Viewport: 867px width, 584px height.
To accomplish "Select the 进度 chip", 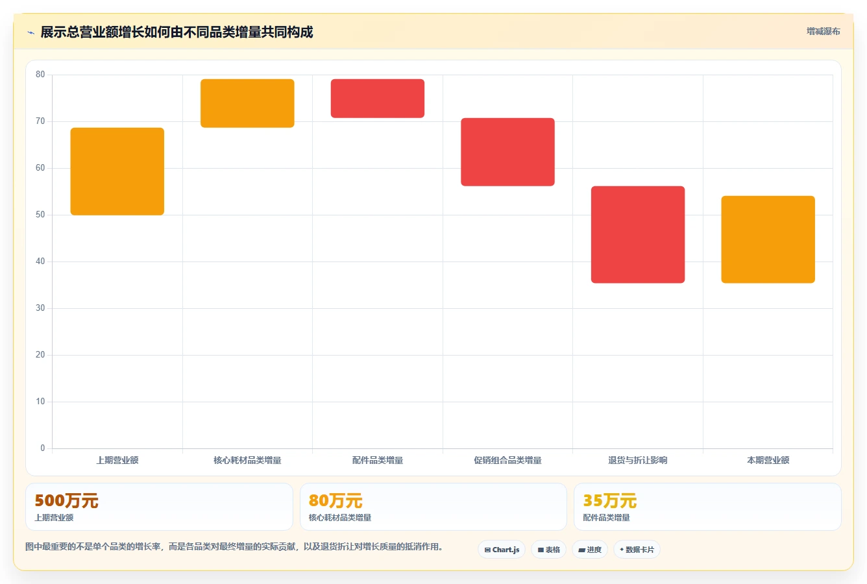I will [589, 550].
